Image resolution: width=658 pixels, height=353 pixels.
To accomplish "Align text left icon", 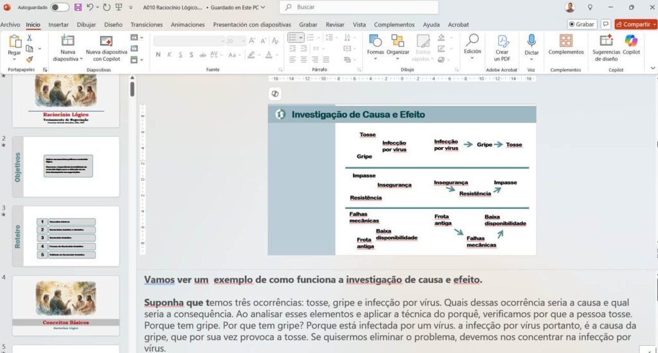I will point(292,60).
